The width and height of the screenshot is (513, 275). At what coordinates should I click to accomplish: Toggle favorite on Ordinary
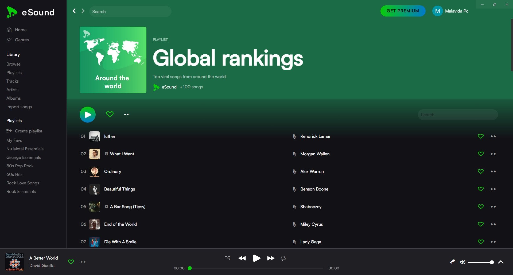(481, 171)
